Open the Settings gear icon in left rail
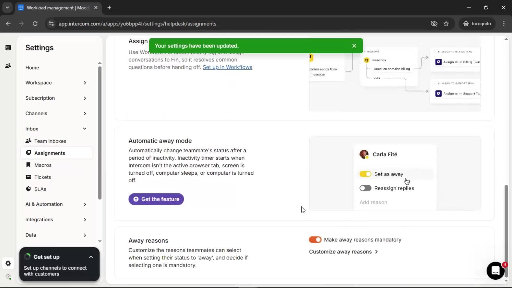The width and height of the screenshot is (512, 288). 8,263
